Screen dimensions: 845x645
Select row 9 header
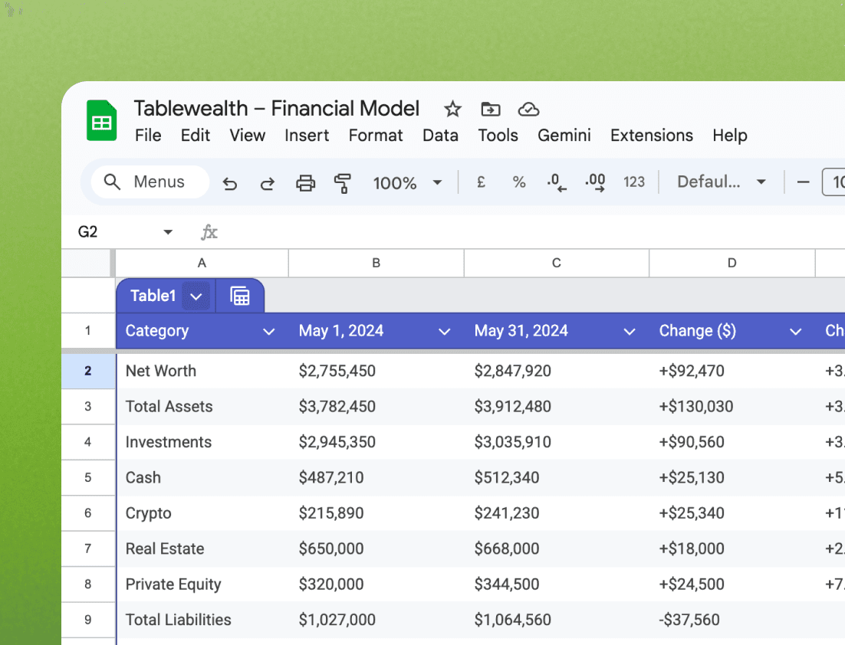pos(88,620)
